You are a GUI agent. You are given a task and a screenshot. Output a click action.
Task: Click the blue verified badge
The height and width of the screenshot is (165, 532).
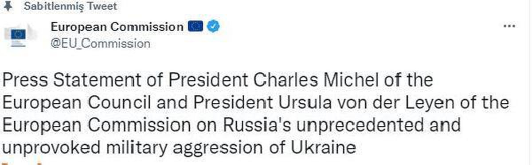pos(214,27)
